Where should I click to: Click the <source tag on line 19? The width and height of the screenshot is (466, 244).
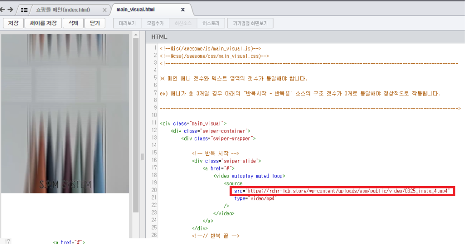[x=233, y=183]
